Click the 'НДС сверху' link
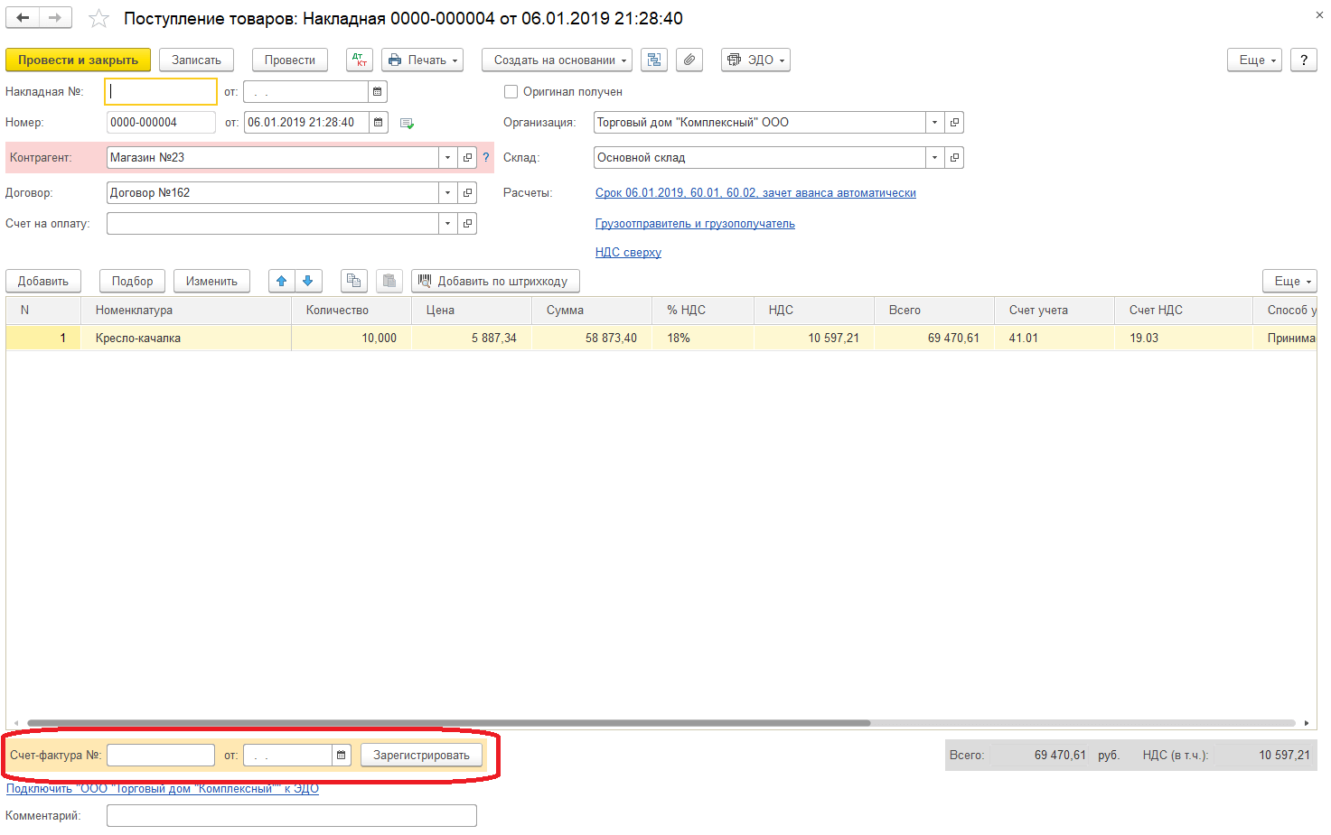This screenshot has height=835, width=1331. pos(628,253)
